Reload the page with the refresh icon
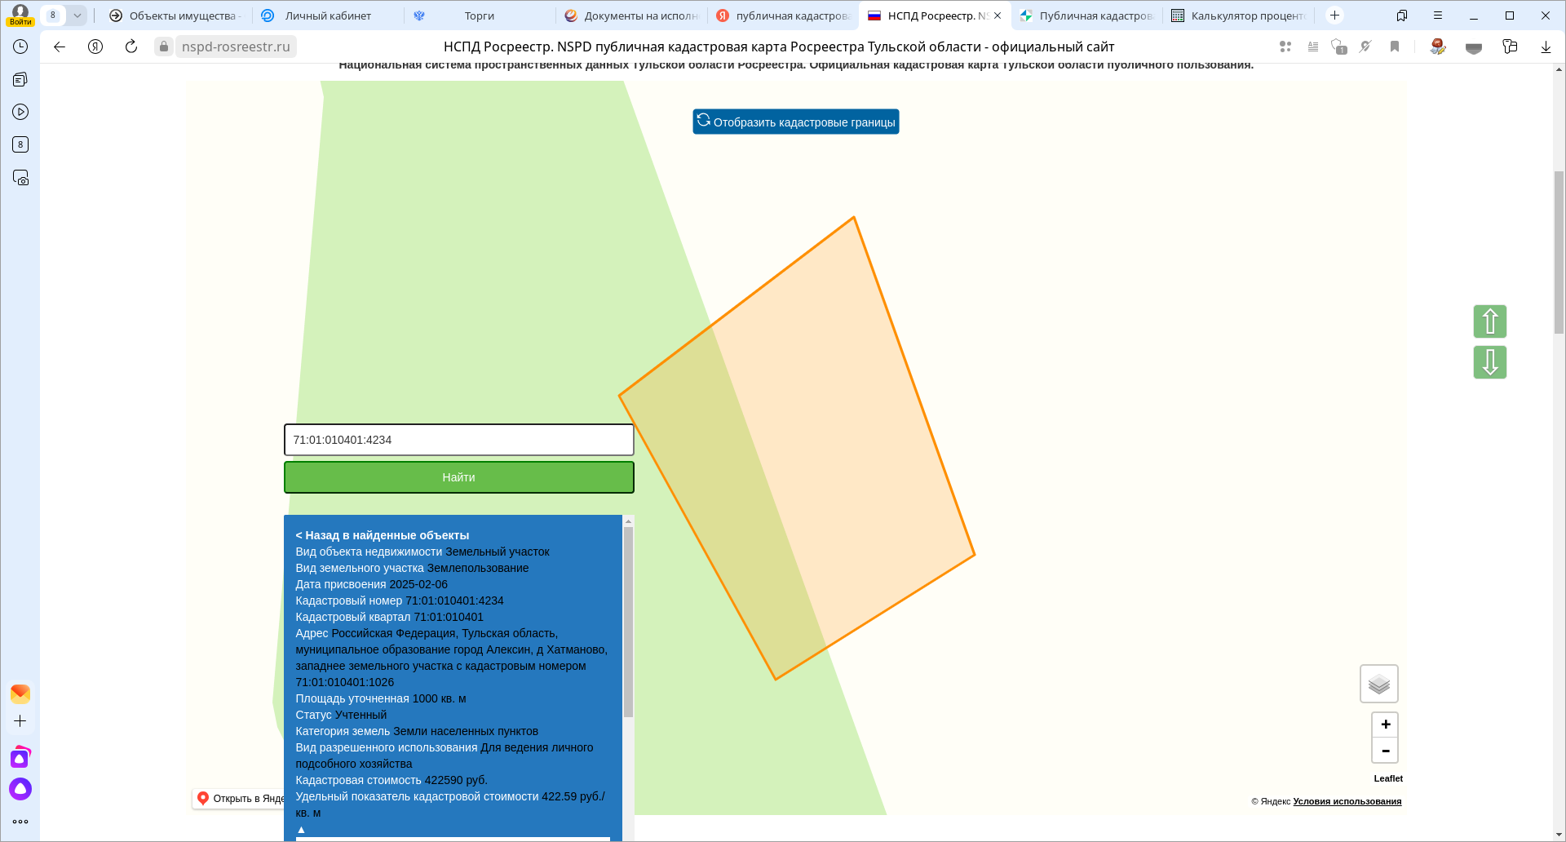This screenshot has height=842, width=1566. point(131,47)
